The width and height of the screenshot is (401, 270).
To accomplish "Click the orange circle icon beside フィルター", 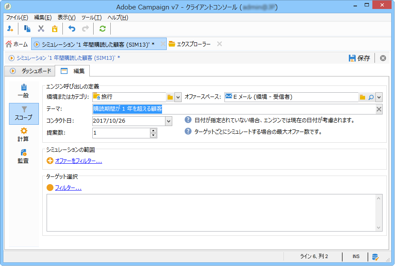I will click(x=50, y=188).
